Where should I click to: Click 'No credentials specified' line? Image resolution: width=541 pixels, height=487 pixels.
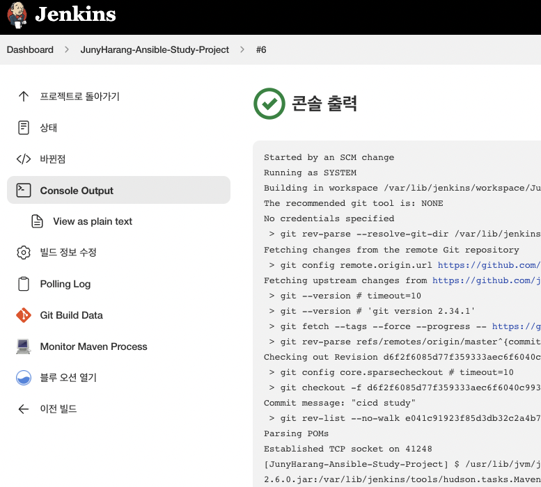click(329, 218)
